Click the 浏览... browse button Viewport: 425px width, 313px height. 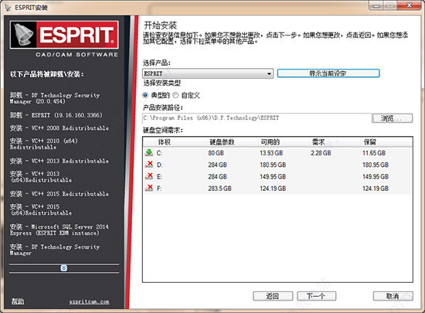tap(393, 118)
